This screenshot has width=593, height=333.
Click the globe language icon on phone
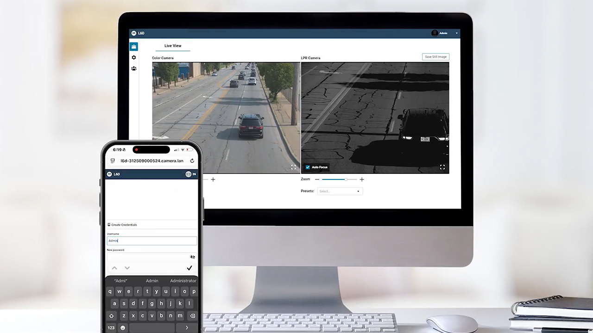point(188,174)
